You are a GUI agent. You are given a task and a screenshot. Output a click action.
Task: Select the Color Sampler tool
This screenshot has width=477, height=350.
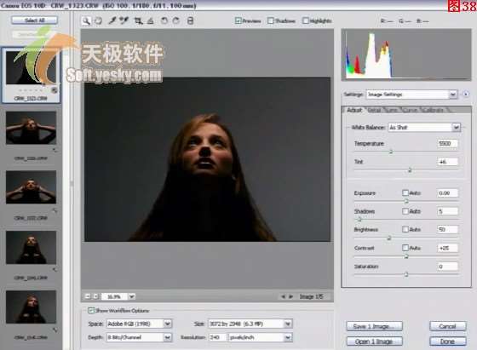[x=124, y=20]
